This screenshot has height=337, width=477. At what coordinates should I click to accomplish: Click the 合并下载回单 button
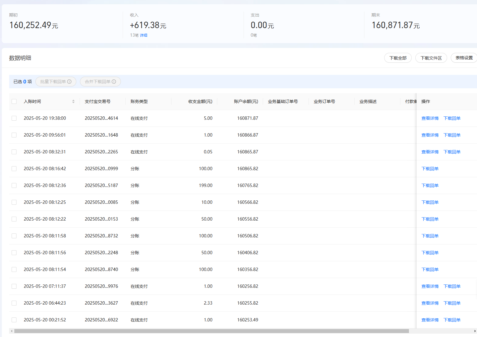pyautogui.click(x=100, y=82)
